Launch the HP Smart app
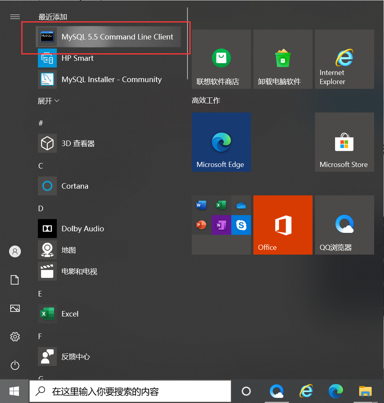This screenshot has height=403, width=384. pyautogui.click(x=108, y=58)
